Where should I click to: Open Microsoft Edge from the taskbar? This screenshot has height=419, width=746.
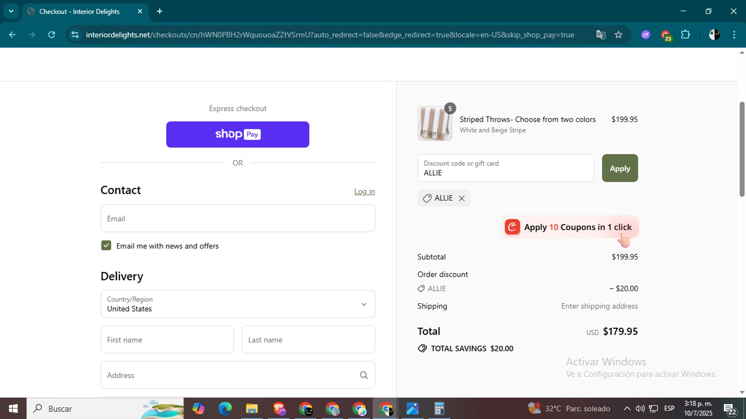225,409
